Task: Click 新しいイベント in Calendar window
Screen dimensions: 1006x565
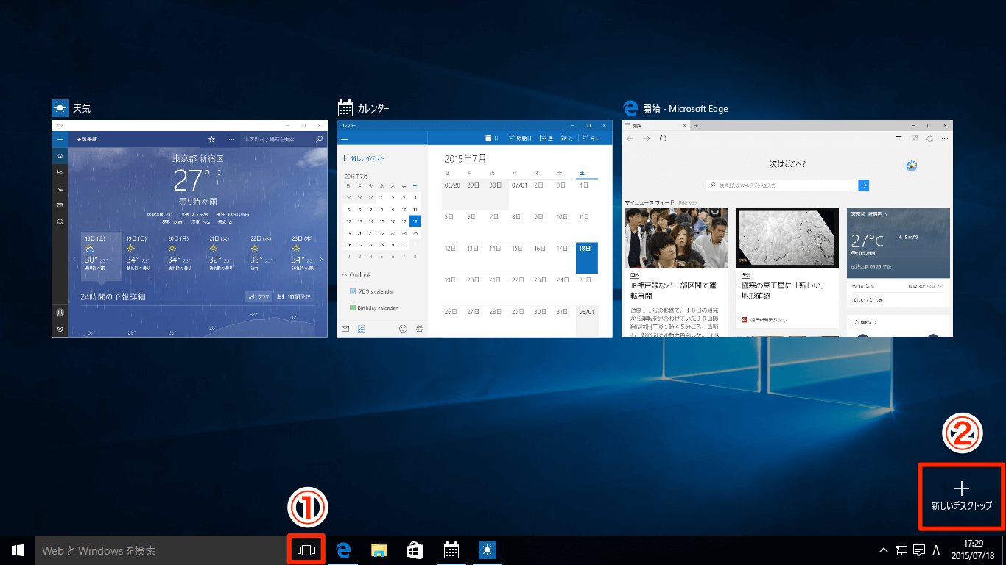Action: click(363, 158)
